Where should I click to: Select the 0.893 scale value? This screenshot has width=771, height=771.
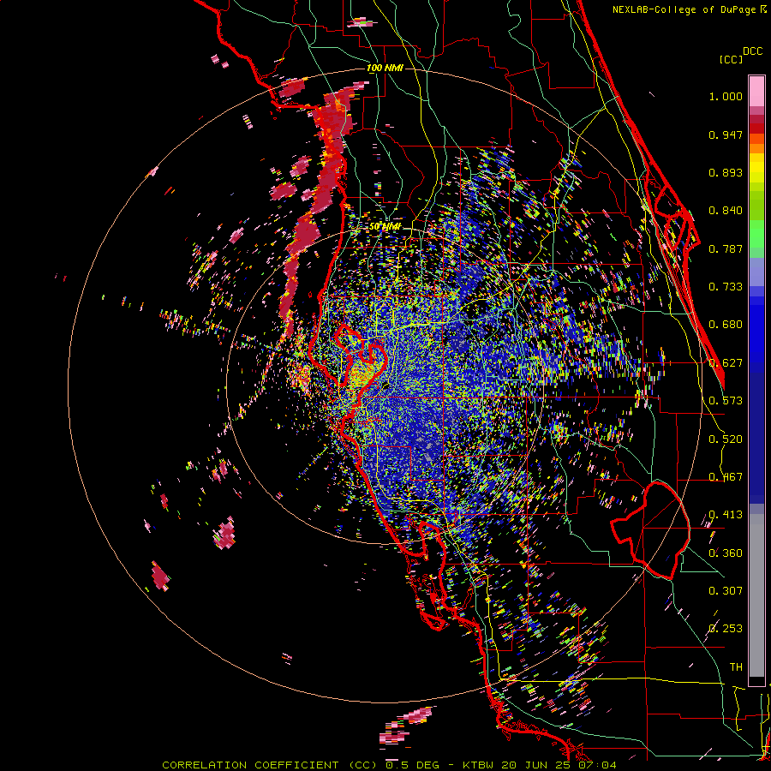(726, 172)
